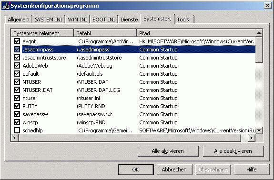
Task: Click the horizontal scroll left arrow
Action: [x=14, y=138]
